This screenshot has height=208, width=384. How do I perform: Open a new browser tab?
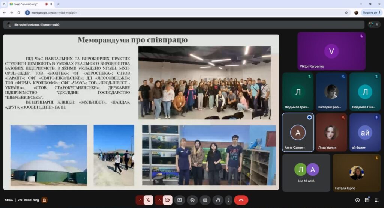point(58,4)
